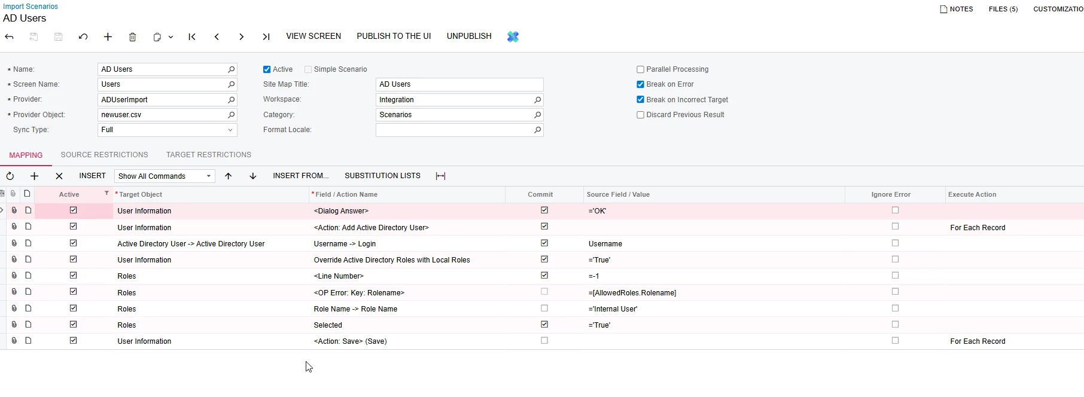Screen dimensions: 1084x397
Task: Open lookup for Workspace field
Action: [x=537, y=100]
